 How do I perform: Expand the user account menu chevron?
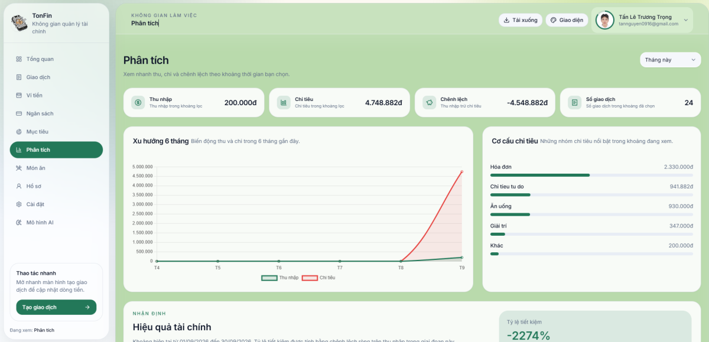pos(686,20)
